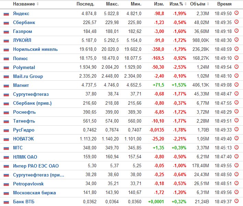Viewport: 243px width, 206px height.
Task: Click Яндекс last price 4.874,8
Action: [89, 13]
